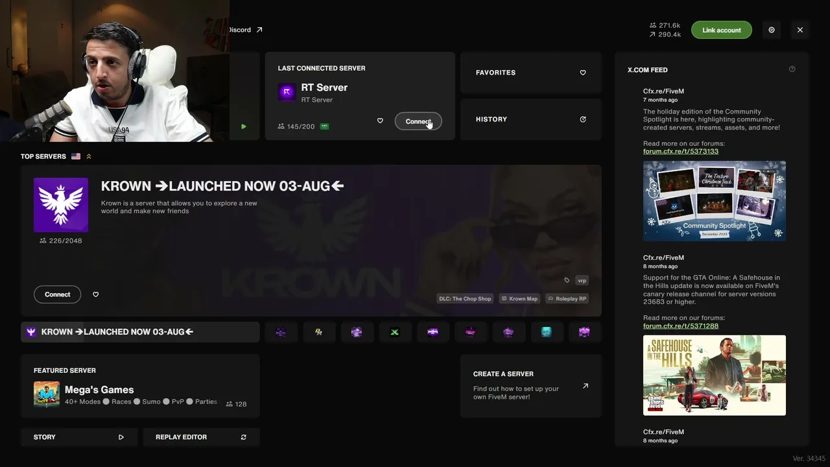The width and height of the screenshot is (830, 467).
Task: Click the '271.6k' players online count
Action: click(x=670, y=25)
